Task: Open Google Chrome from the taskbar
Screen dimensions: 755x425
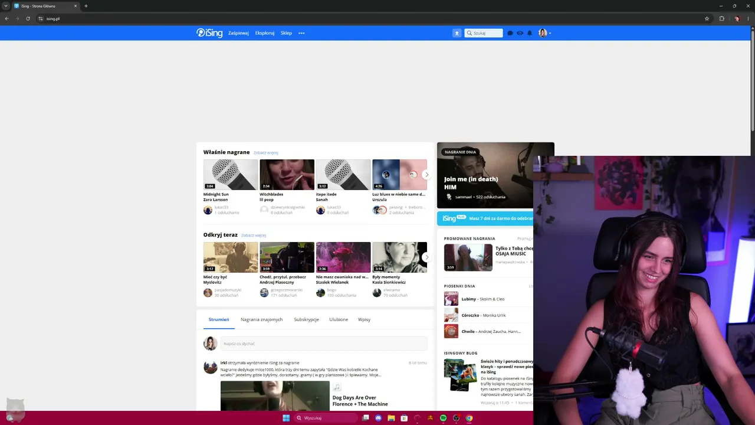Action: tap(469, 418)
